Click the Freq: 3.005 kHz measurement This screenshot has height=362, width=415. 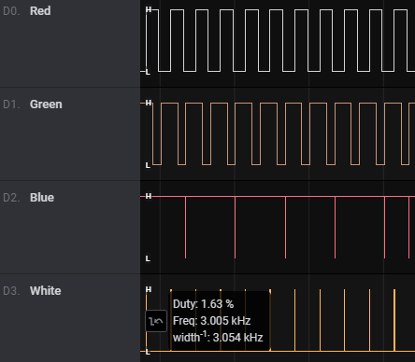tap(211, 321)
